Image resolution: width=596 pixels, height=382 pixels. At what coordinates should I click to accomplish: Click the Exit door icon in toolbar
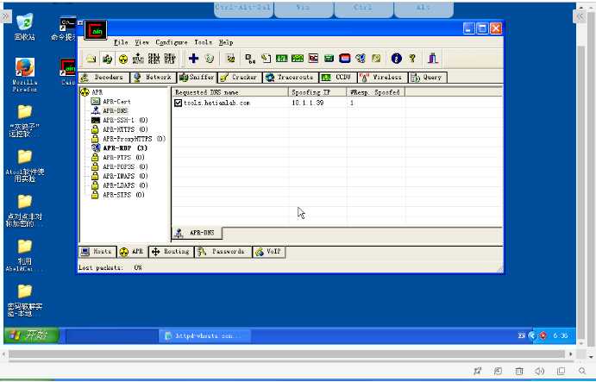pyautogui.click(x=433, y=59)
